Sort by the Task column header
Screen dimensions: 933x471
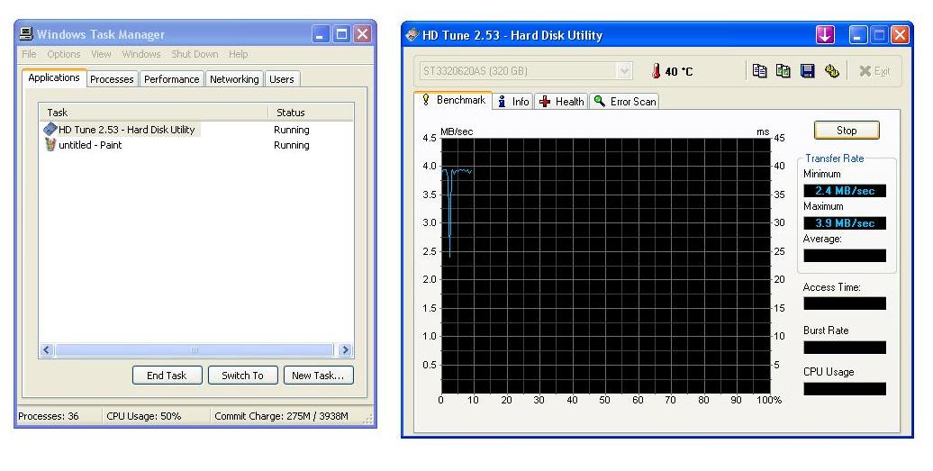pos(154,113)
